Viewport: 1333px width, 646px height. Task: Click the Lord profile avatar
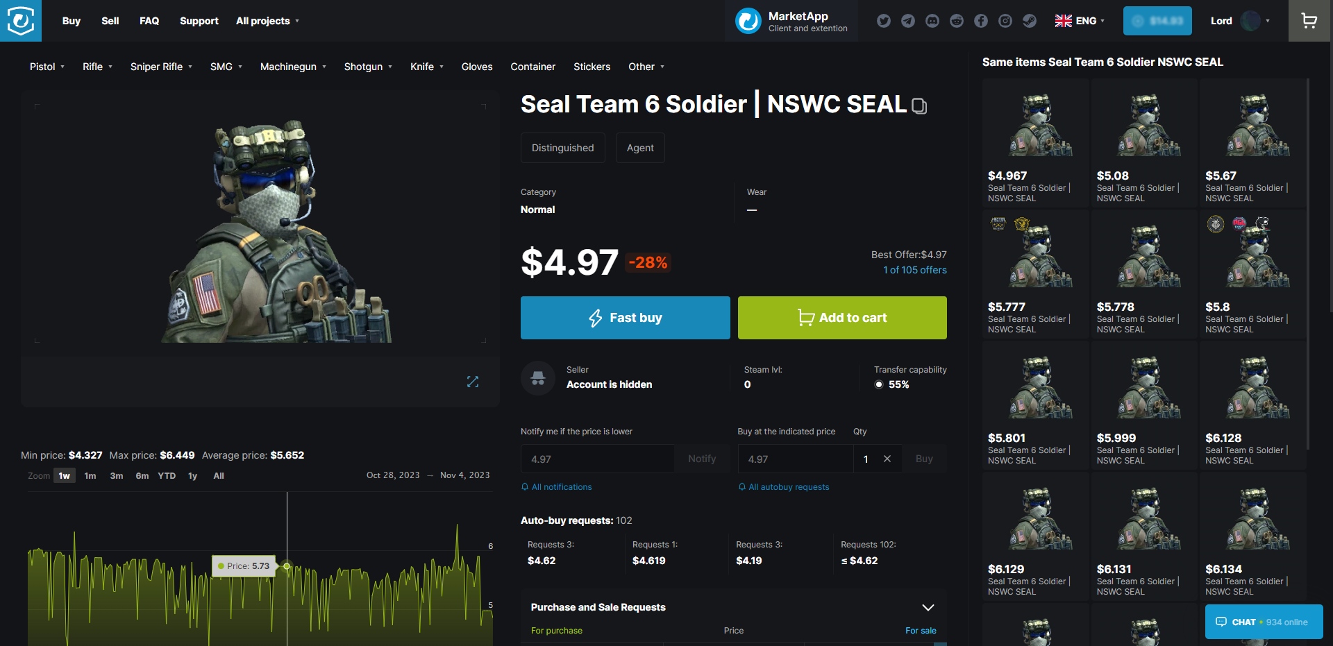(x=1251, y=21)
